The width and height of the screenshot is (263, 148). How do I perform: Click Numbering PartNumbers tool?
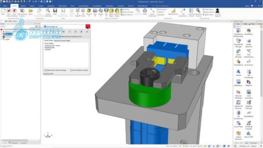coord(238,33)
